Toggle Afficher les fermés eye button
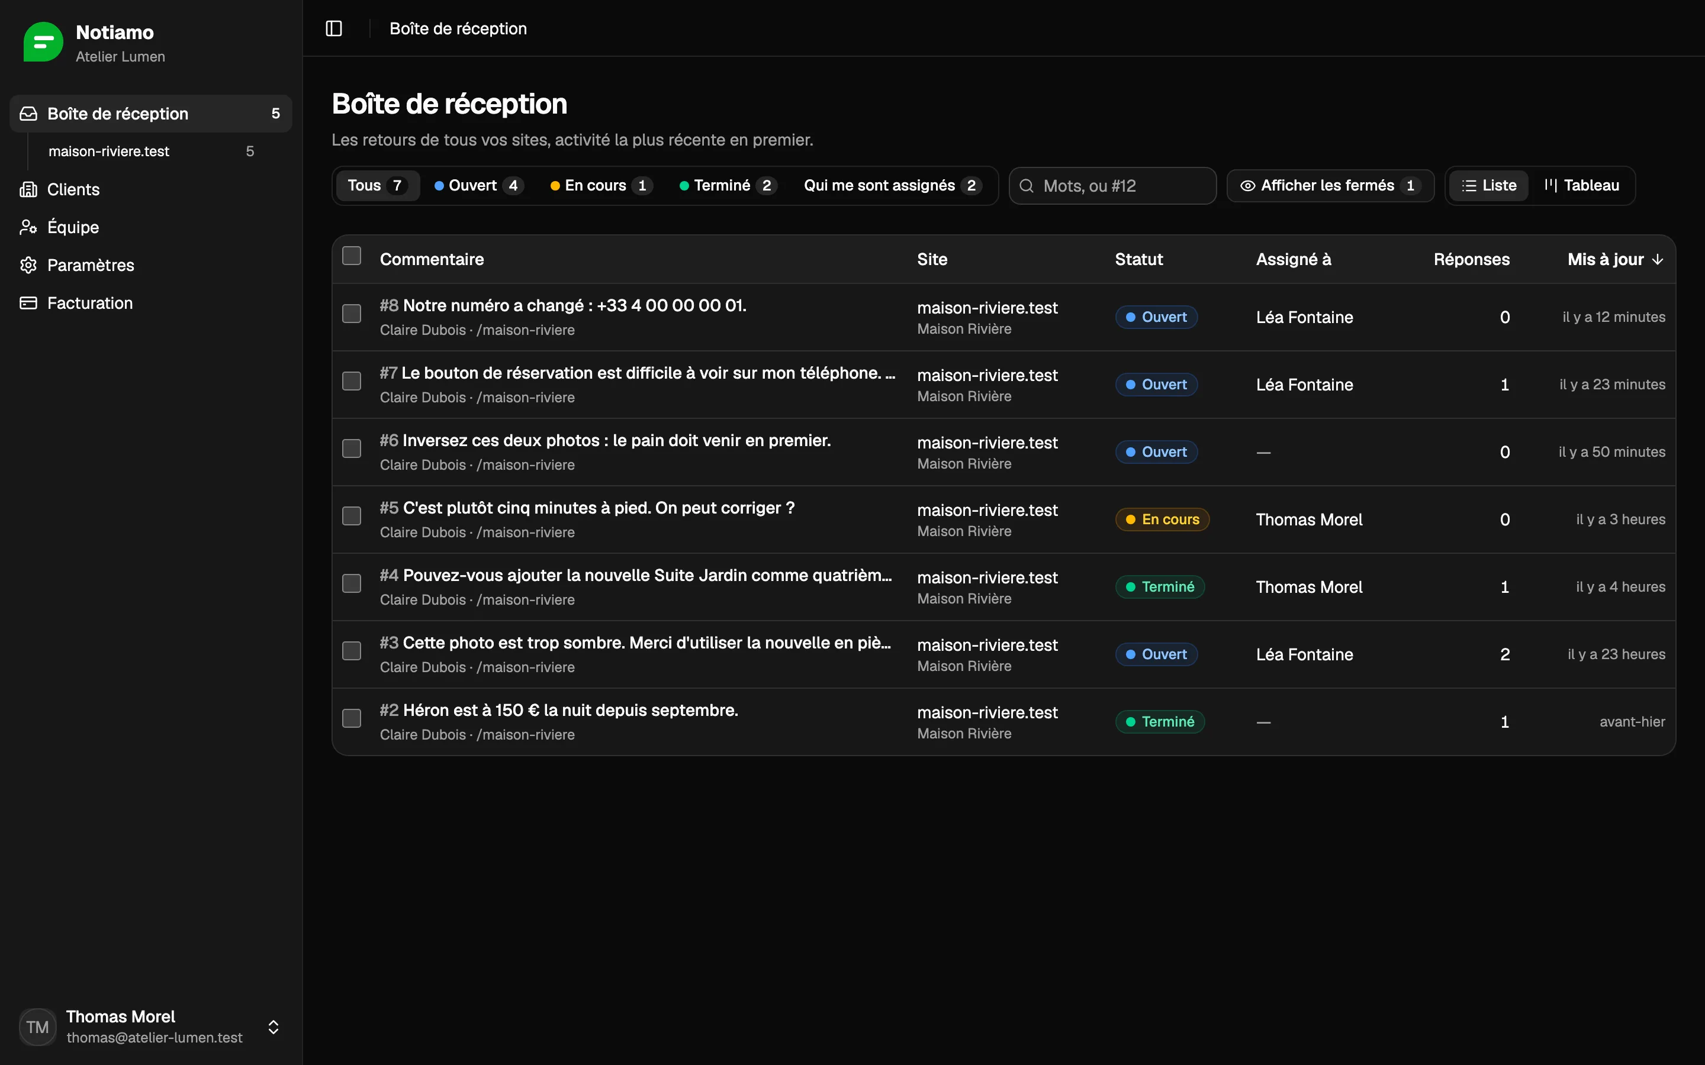 (x=1330, y=186)
